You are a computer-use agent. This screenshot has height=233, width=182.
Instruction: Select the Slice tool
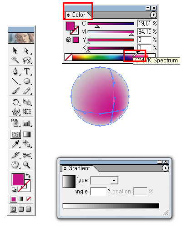click(15, 155)
